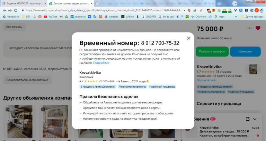The height and width of the screenshot is (141, 266).
Task: Open address bar dropdown arrow
Action: (185, 10)
